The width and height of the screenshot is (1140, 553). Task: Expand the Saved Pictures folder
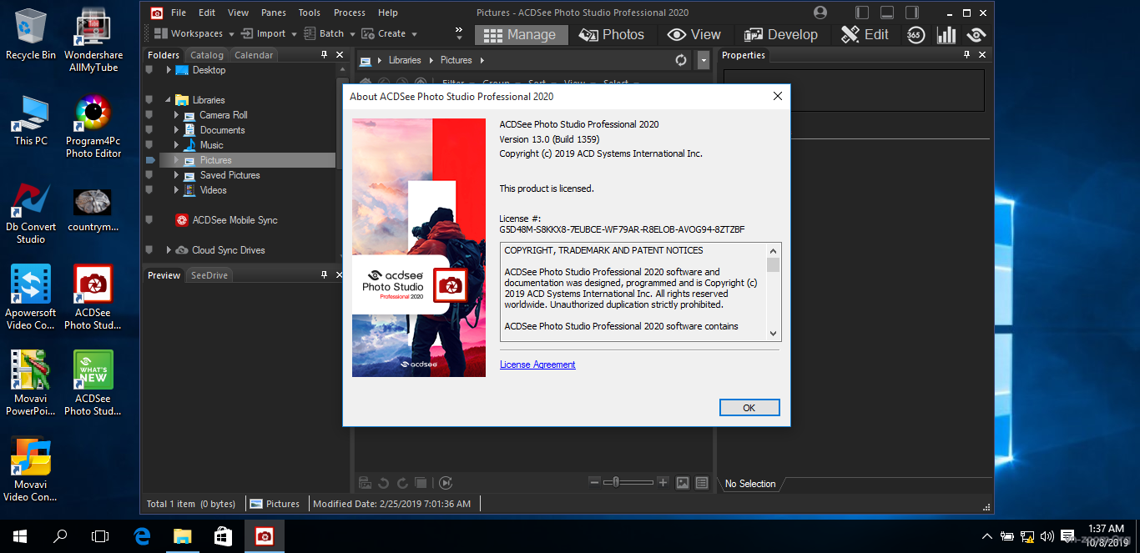(176, 175)
